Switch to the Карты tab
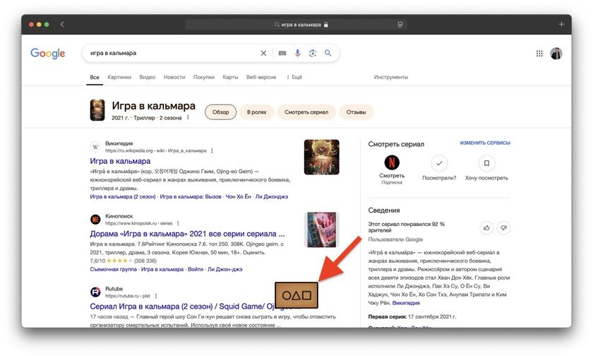This screenshot has width=593, height=356. pyautogui.click(x=230, y=77)
